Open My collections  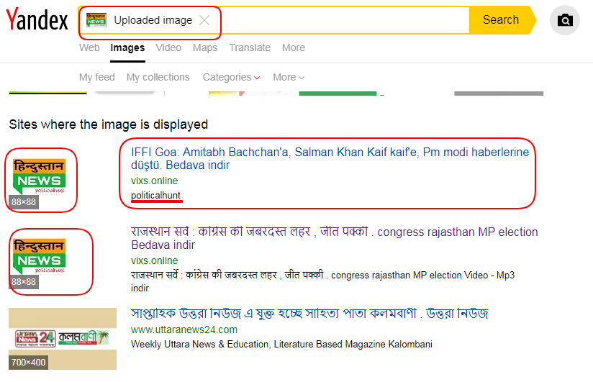click(x=158, y=77)
